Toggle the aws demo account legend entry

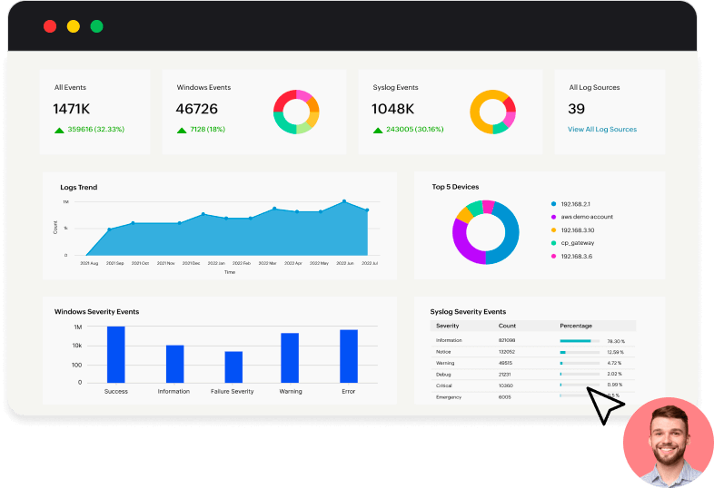585,218
